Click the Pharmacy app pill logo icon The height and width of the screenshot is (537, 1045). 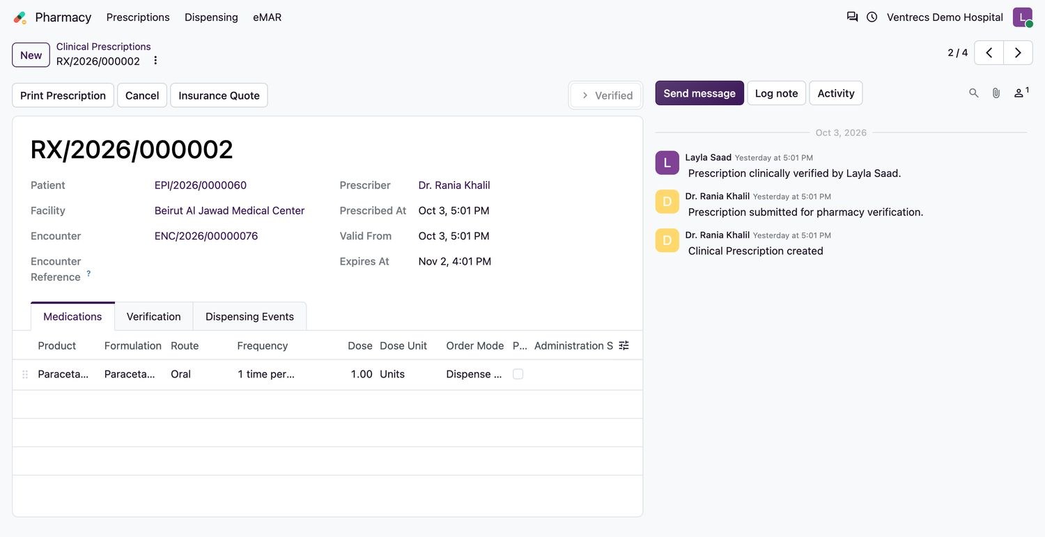(20, 17)
